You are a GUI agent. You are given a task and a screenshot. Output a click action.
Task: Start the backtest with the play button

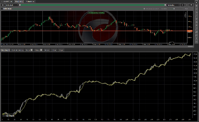pyautogui.click(x=182, y=5)
